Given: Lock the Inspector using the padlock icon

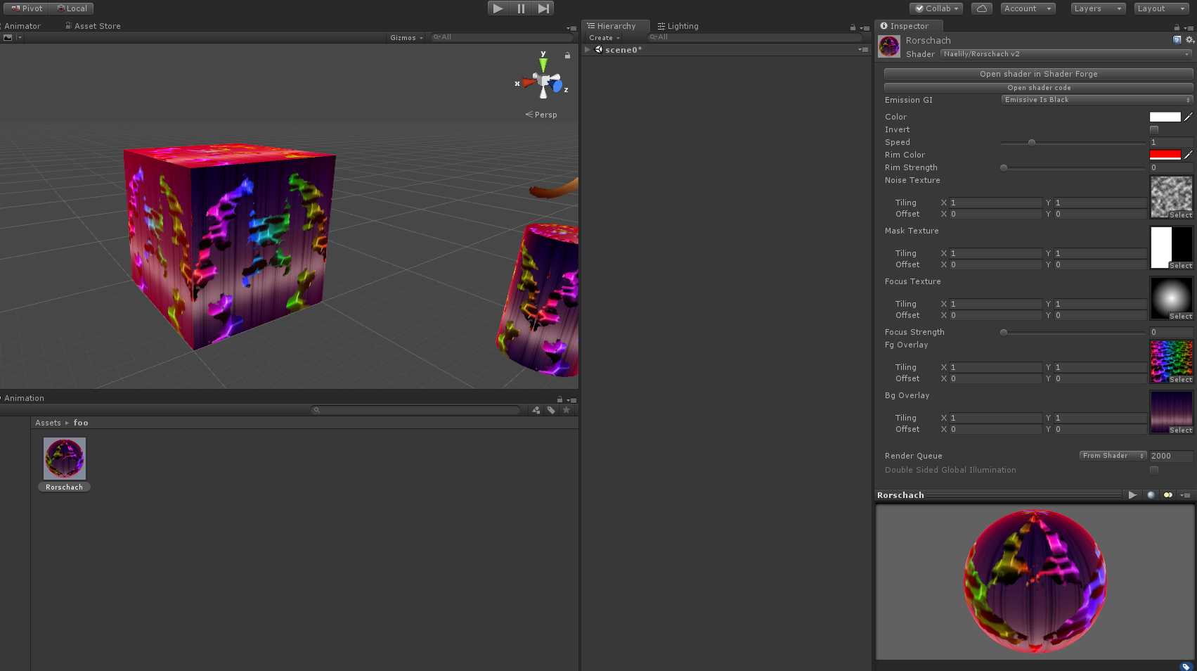Looking at the screenshot, I should click(1177, 26).
